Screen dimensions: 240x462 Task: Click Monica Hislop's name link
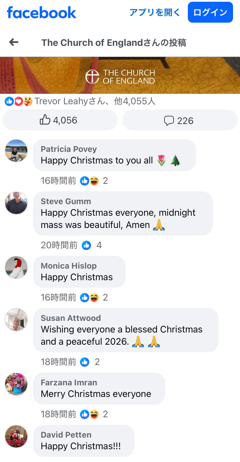click(69, 266)
